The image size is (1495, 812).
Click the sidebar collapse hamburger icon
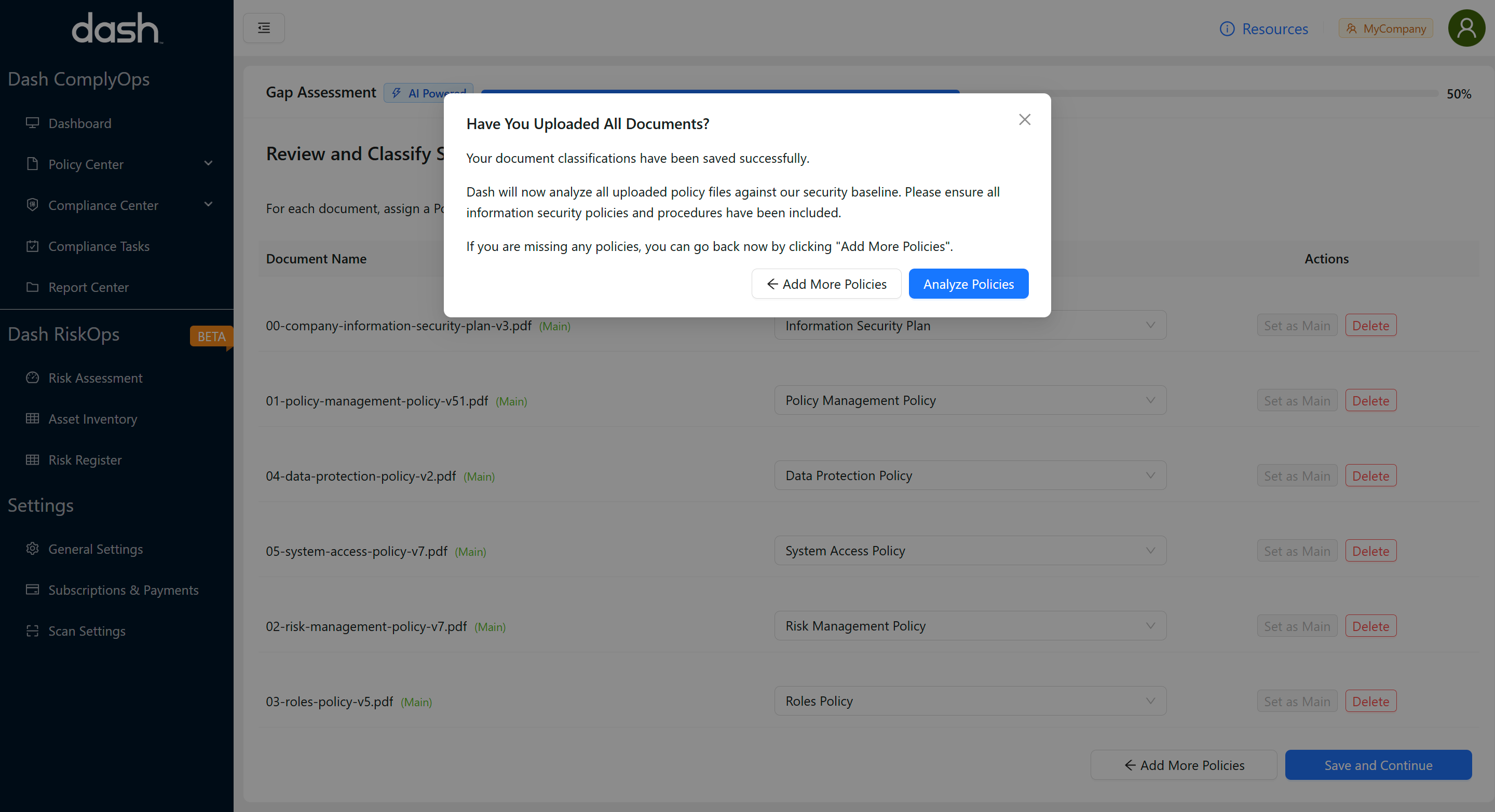point(264,28)
